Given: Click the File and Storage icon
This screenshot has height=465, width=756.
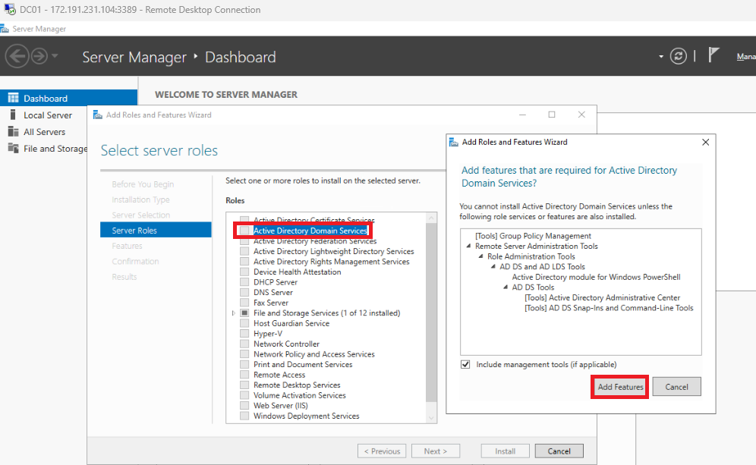Looking at the screenshot, I should 13,149.
